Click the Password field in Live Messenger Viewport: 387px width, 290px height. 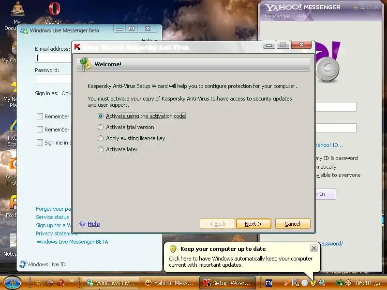tap(53, 79)
